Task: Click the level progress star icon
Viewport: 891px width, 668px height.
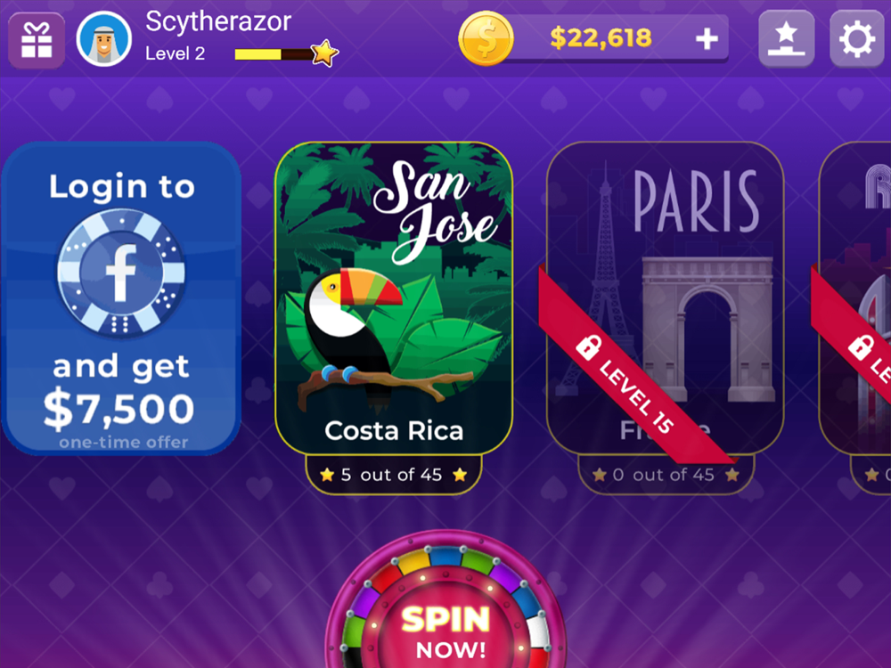Action: point(324,53)
